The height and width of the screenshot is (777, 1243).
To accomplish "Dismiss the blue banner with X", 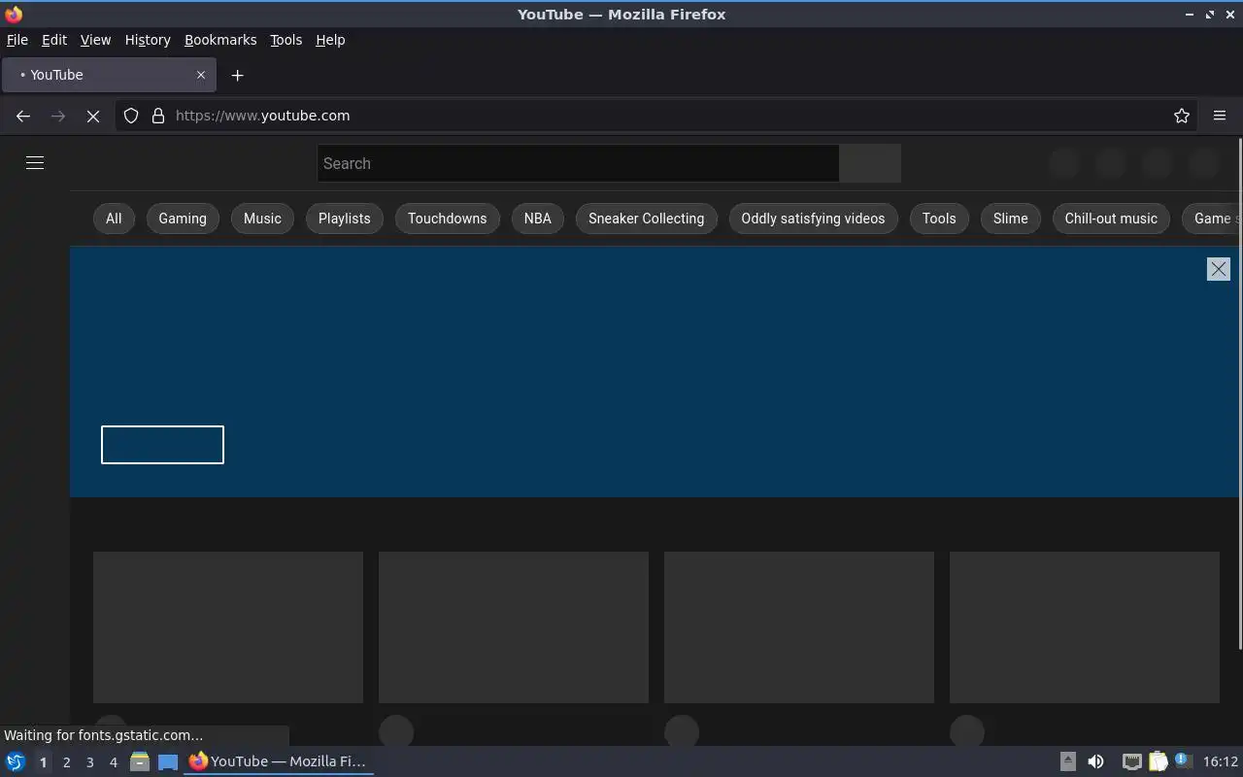I will (1219, 269).
